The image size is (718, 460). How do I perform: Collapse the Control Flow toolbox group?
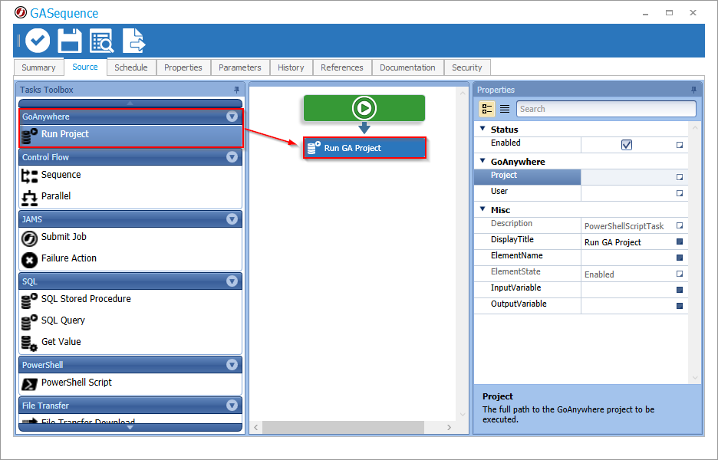pos(232,157)
